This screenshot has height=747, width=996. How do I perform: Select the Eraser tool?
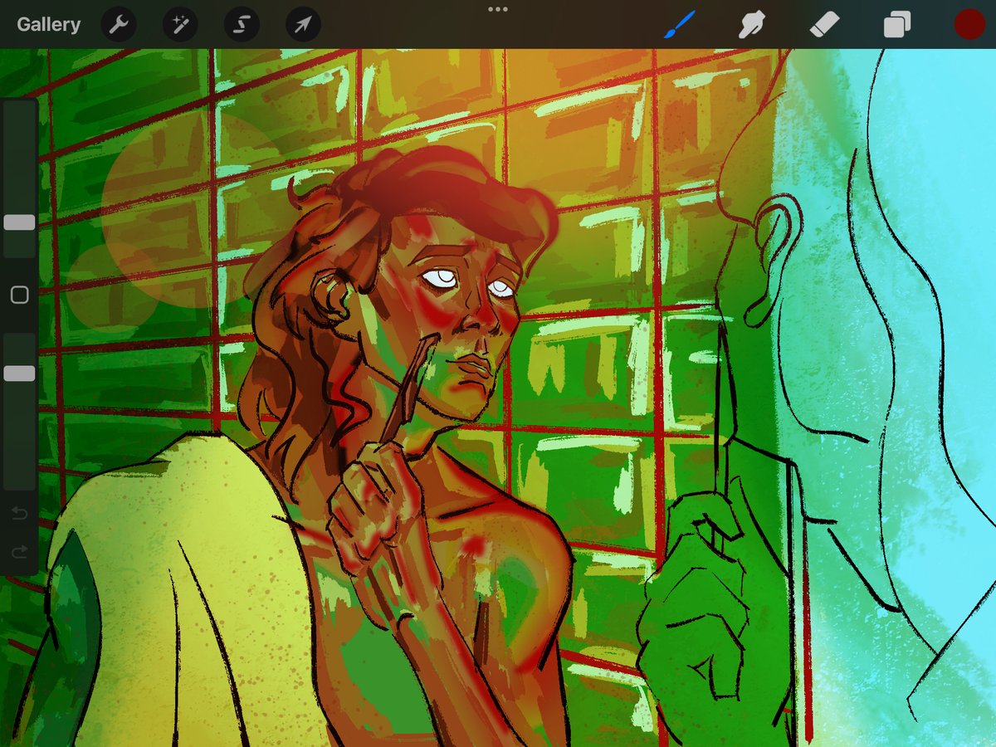[824, 24]
